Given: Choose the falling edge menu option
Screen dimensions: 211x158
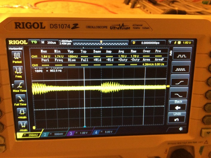Looking at the screenshot, I should [178, 95].
